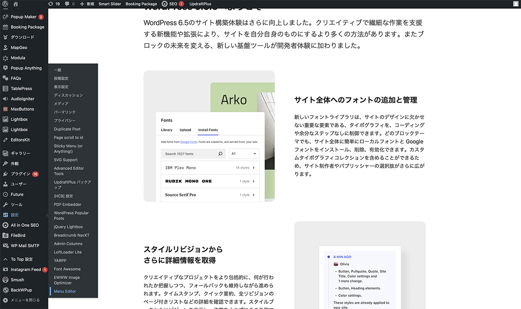Open Menu Editor in settings submenu

65,291
